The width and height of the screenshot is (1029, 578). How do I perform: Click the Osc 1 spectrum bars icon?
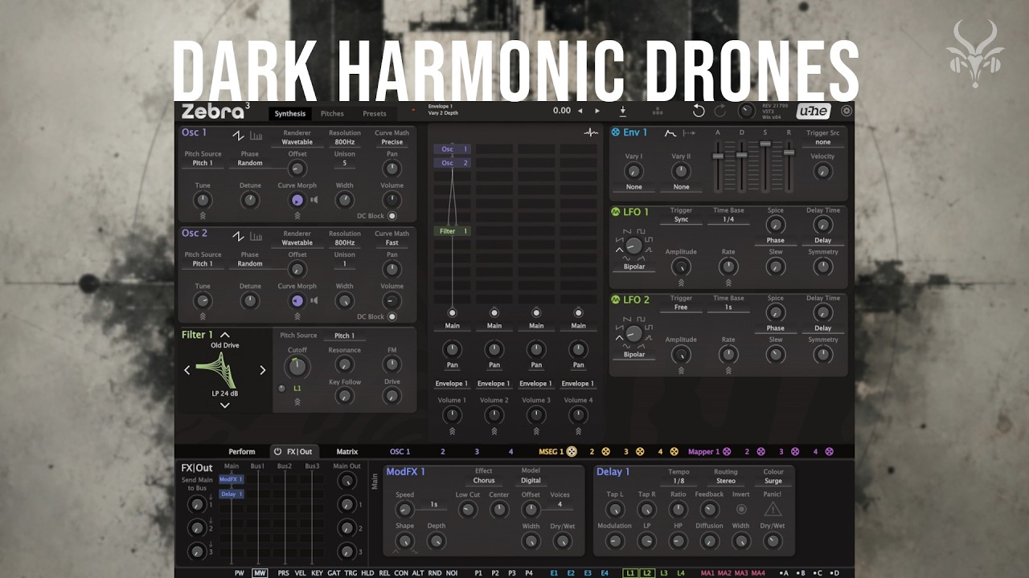[x=256, y=135]
